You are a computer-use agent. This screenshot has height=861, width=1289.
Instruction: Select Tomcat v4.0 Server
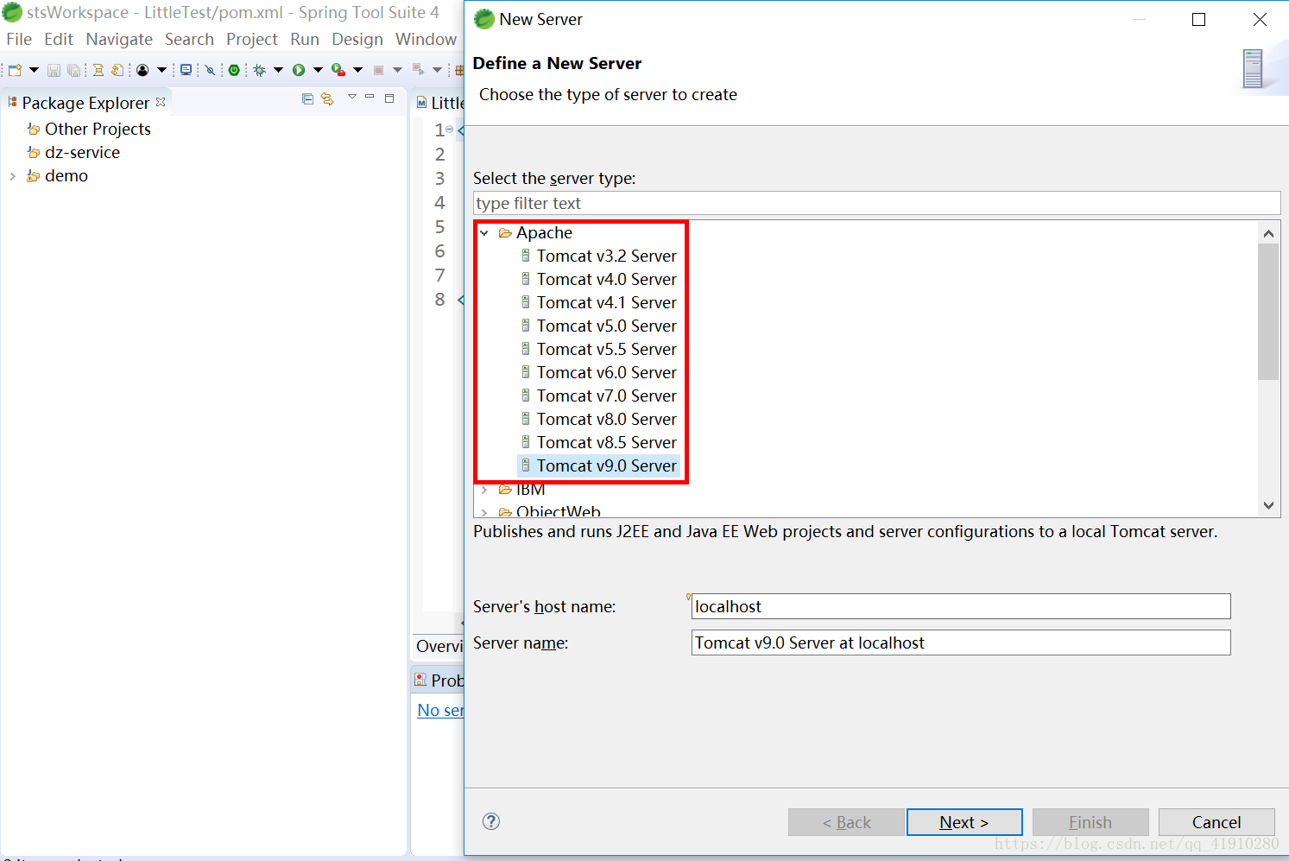coord(606,279)
